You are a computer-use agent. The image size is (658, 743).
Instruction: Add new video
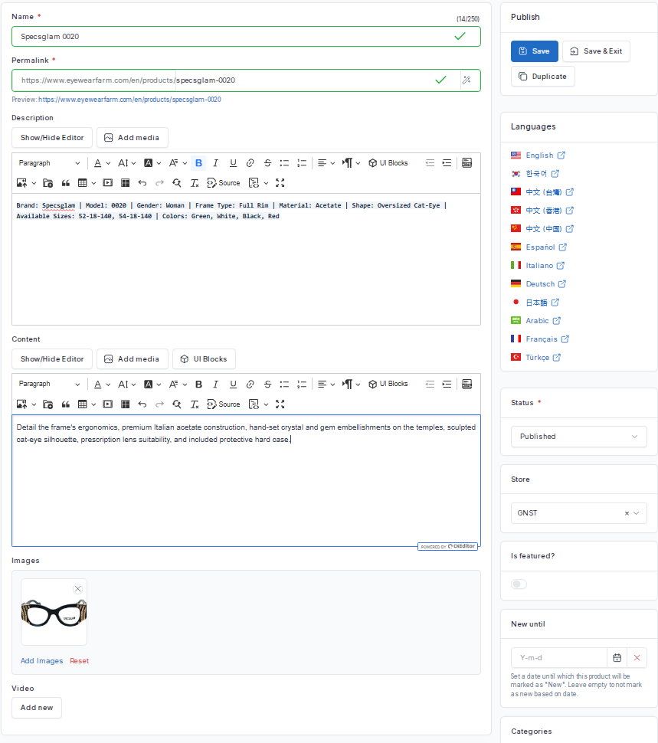click(x=37, y=708)
